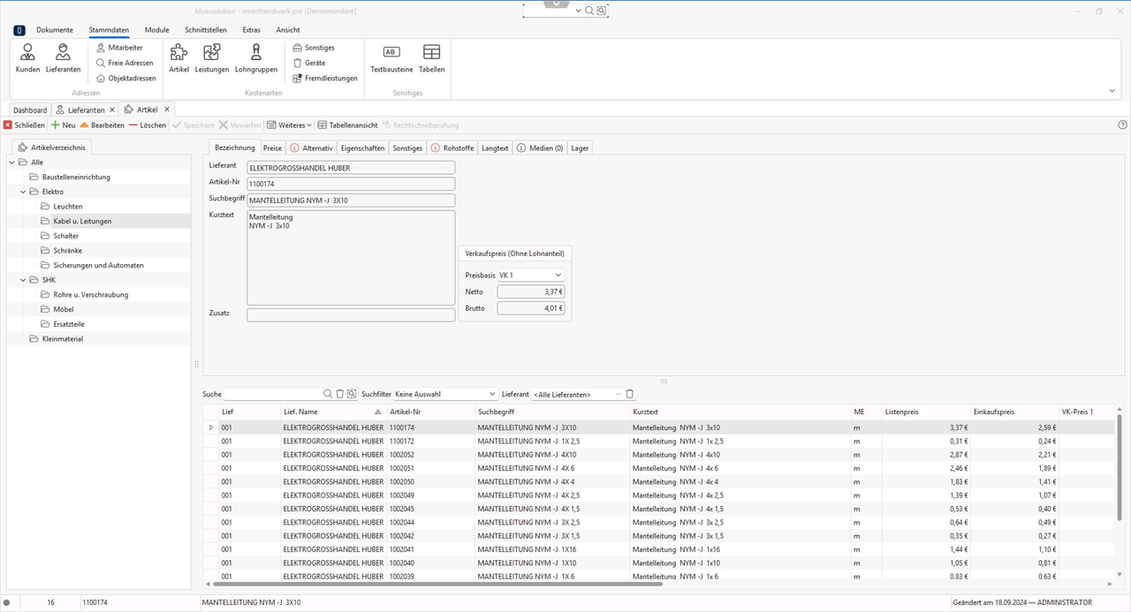Clear the Suche field with trash icon
The height and width of the screenshot is (612, 1131).
click(339, 394)
